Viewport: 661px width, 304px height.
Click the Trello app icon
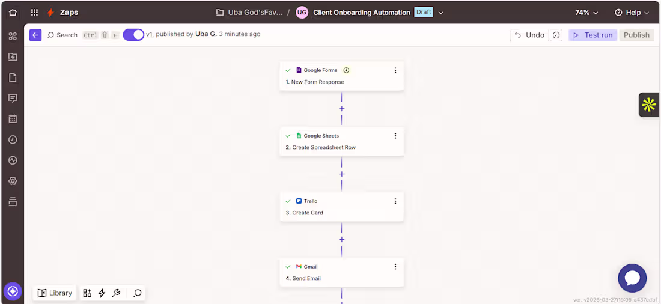click(299, 201)
